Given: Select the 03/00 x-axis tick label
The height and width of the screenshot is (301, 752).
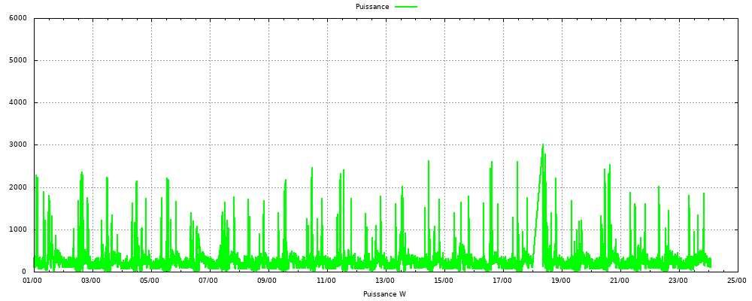Looking at the screenshot, I should pos(91,281).
